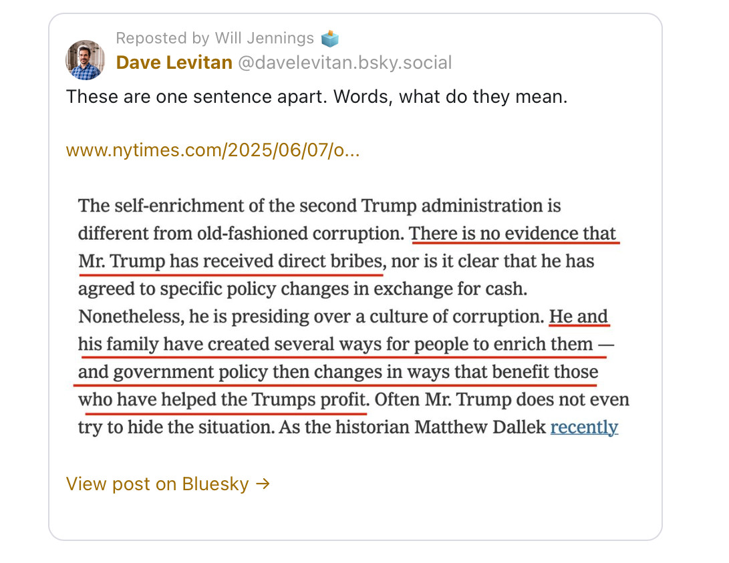This screenshot has width=729, height=563.
Task: Click the name "Matthew Dallek" in the excerpt
Action: pos(480,427)
